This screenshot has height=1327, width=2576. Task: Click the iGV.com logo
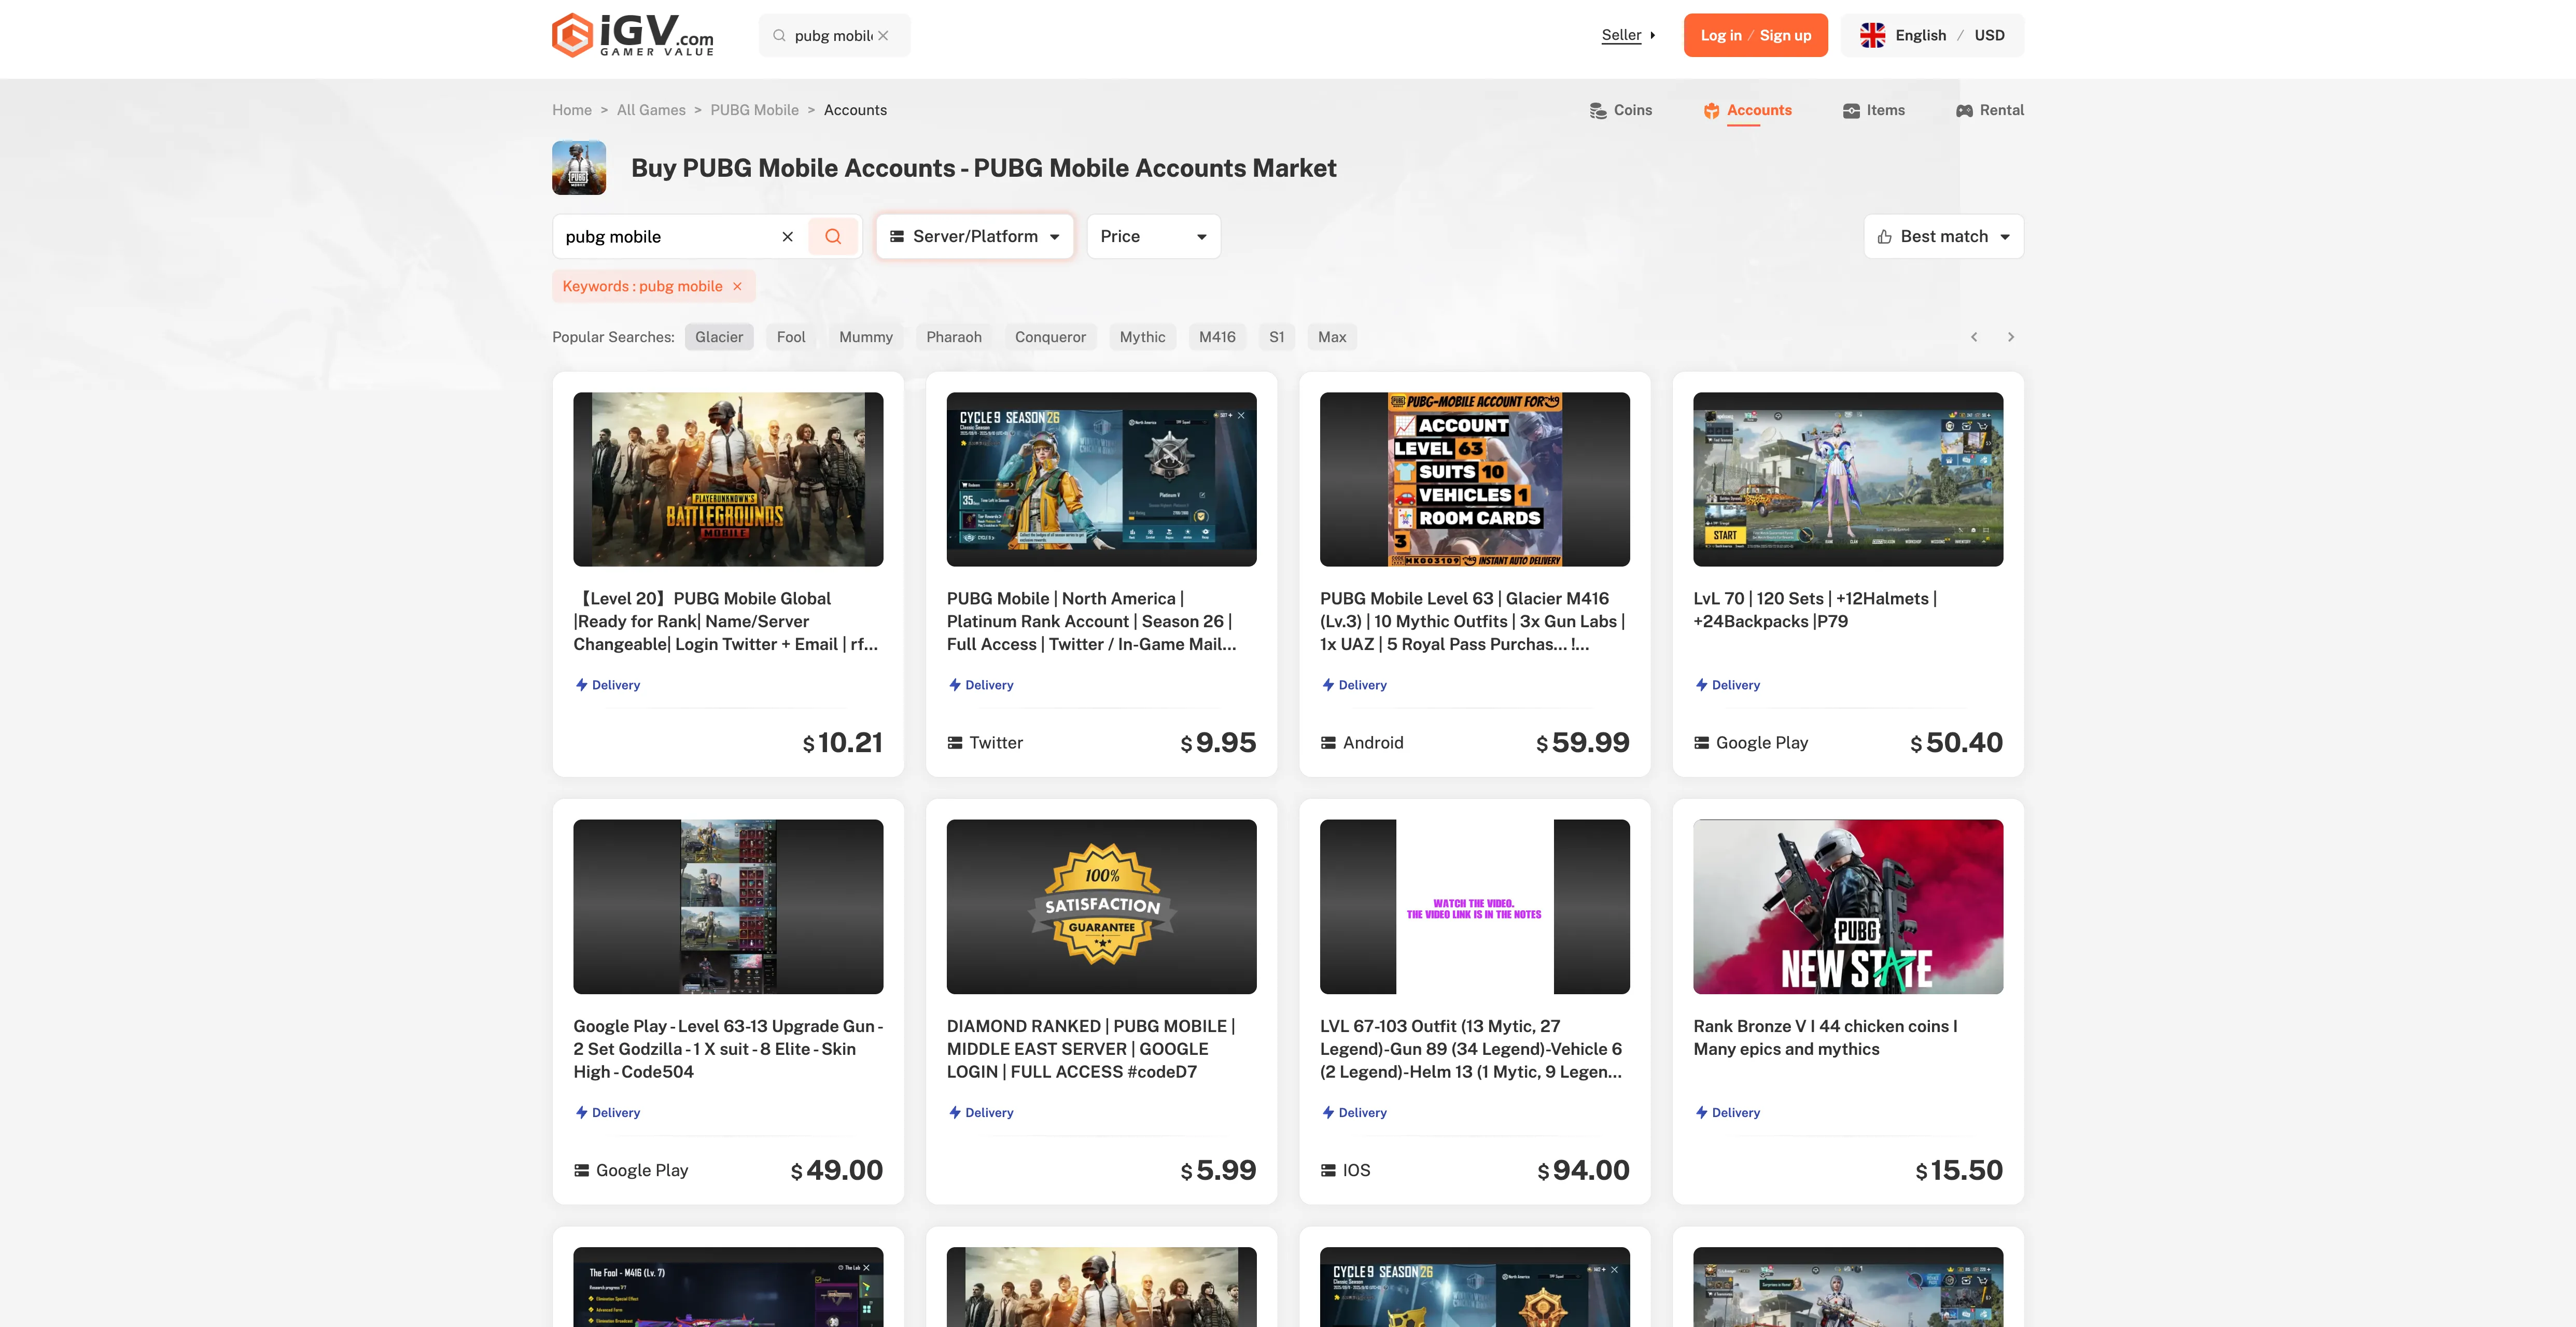632,35
